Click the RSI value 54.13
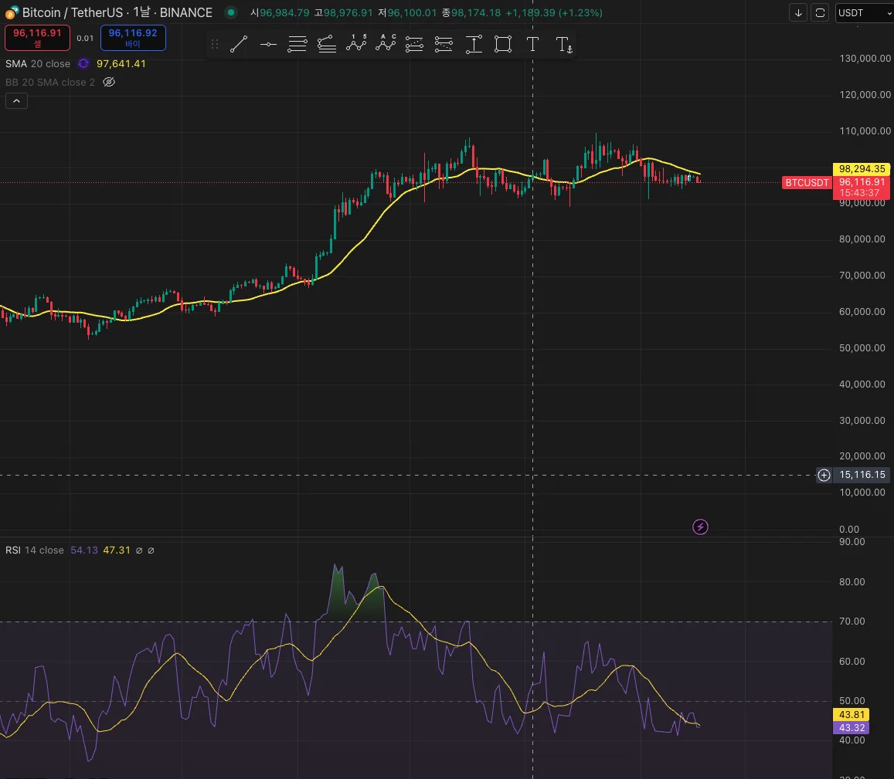 83,550
